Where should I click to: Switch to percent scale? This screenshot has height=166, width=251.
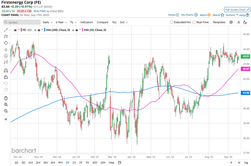click(239, 163)
